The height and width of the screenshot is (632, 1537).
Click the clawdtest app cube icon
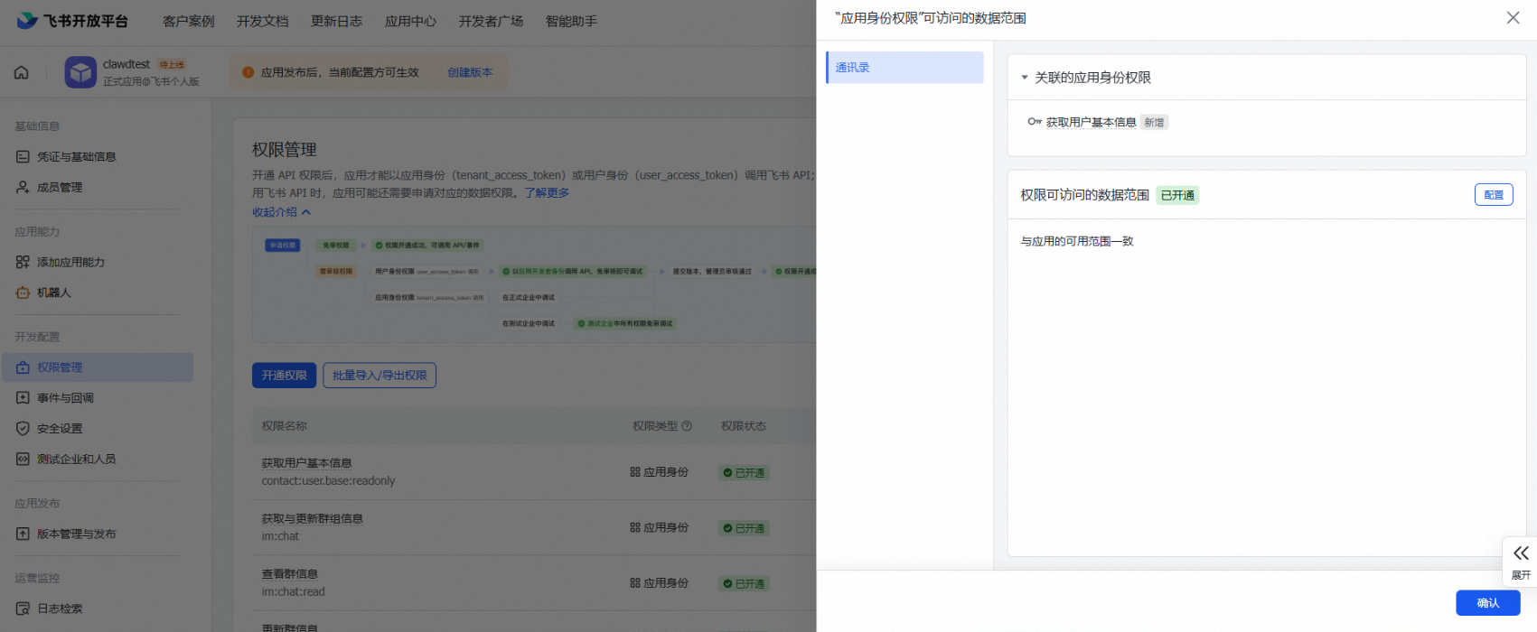(x=80, y=72)
